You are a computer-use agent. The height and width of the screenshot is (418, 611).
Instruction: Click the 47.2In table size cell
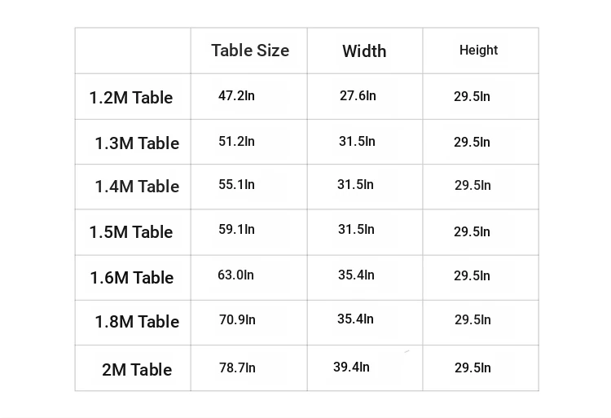point(236,96)
